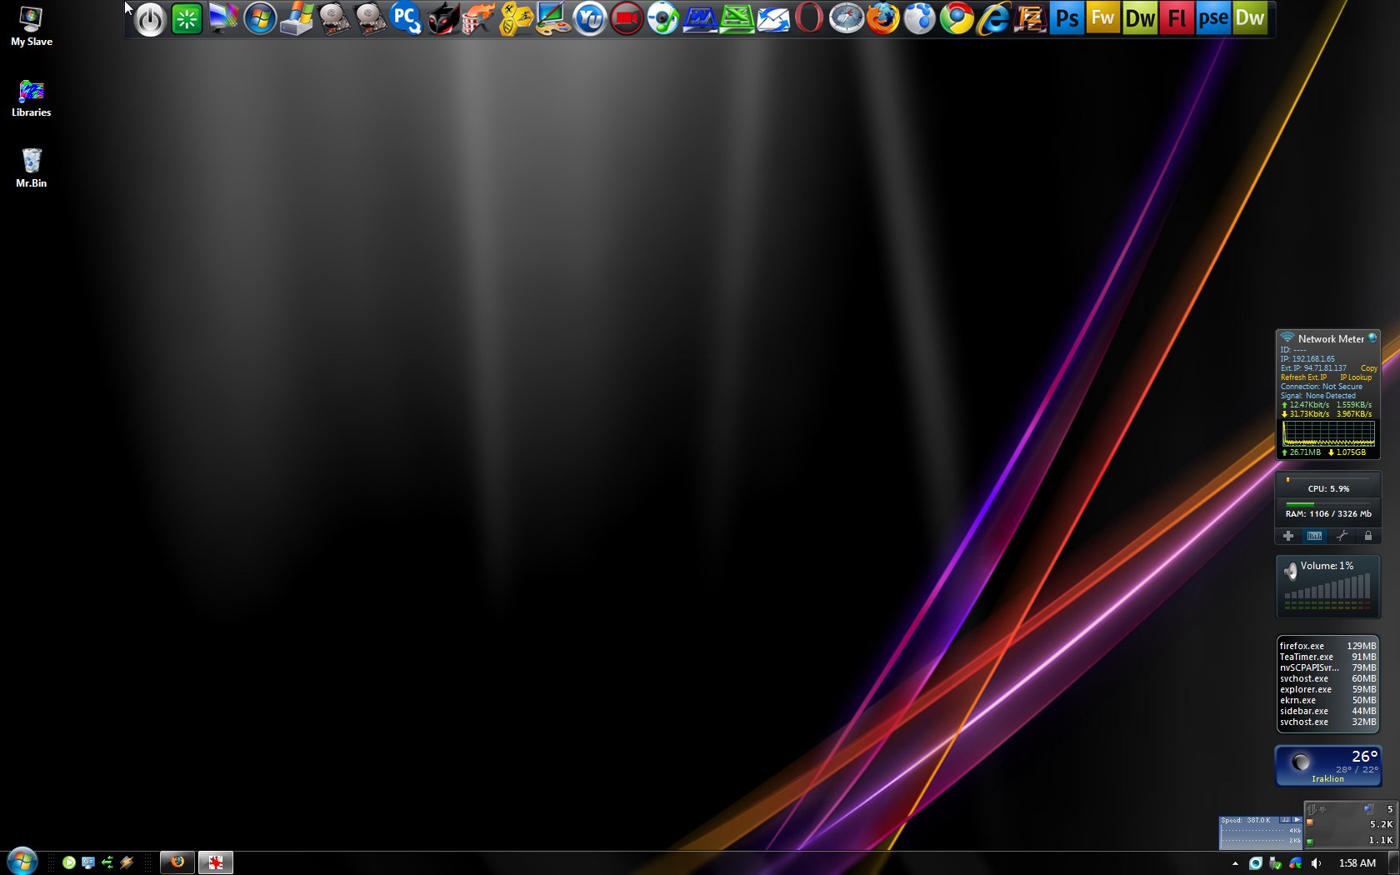
Task: Toggle the lock icon in CPU gadget
Action: (x=1367, y=536)
